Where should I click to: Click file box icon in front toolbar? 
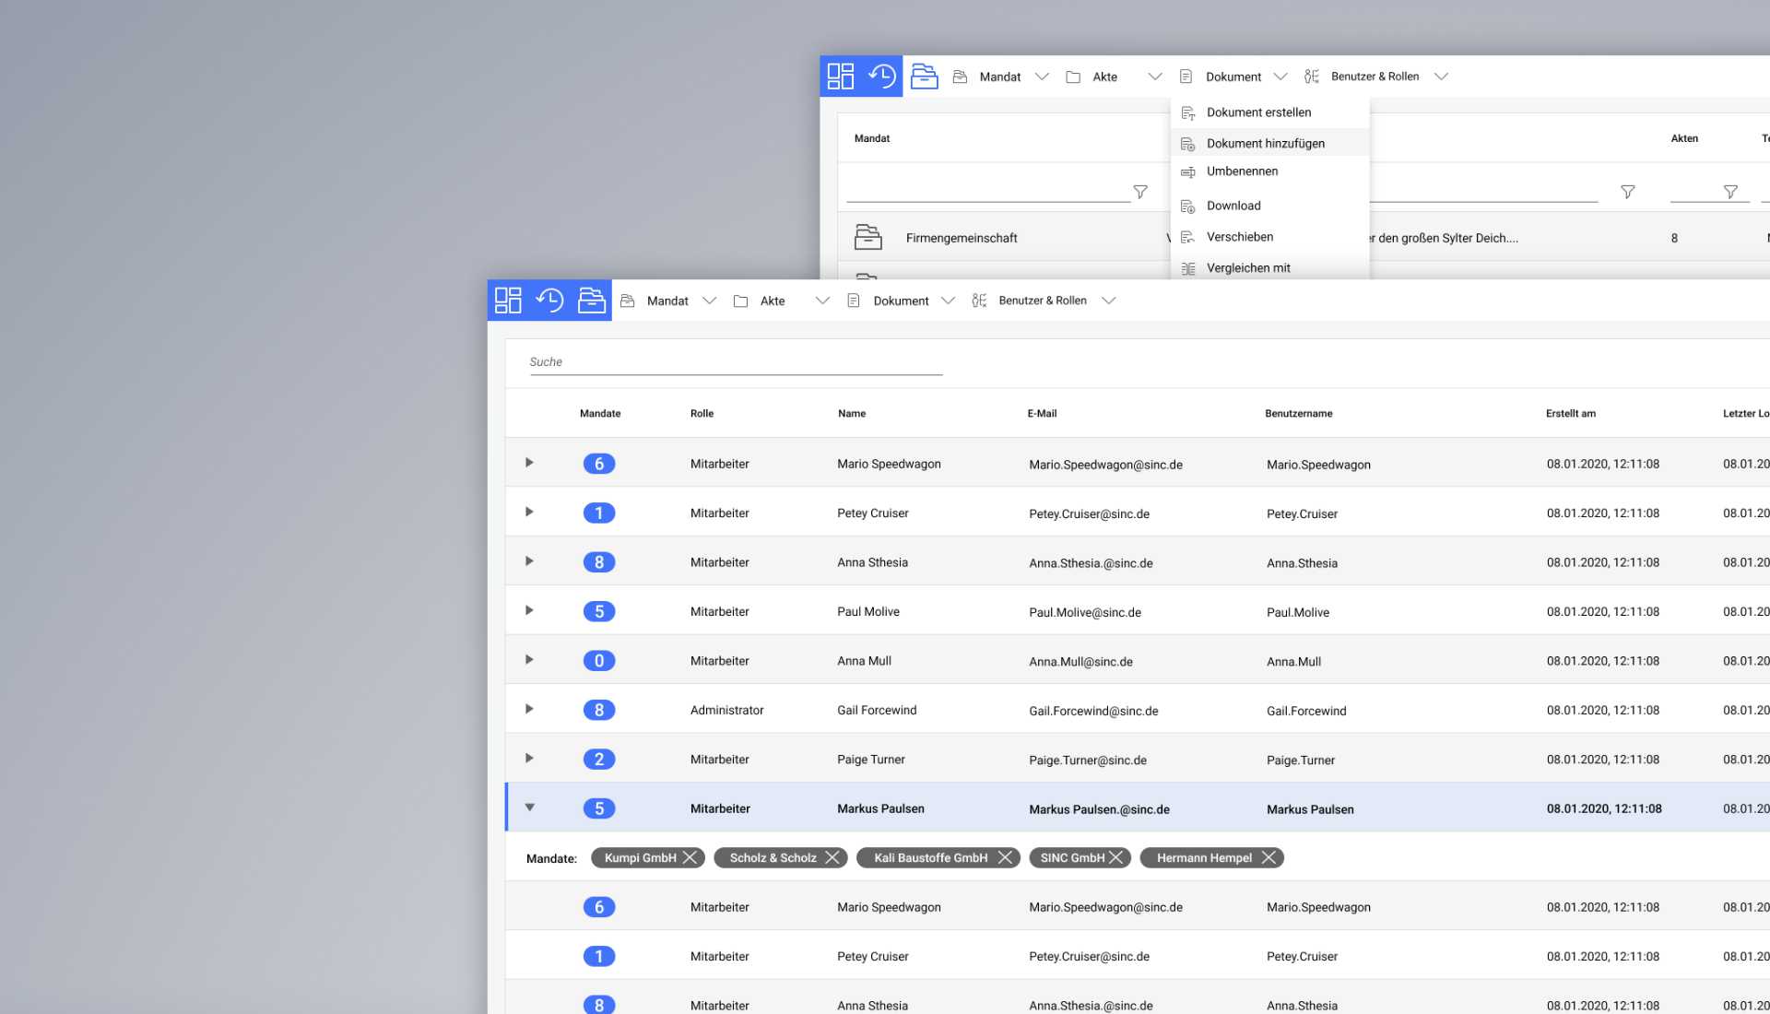coord(591,301)
